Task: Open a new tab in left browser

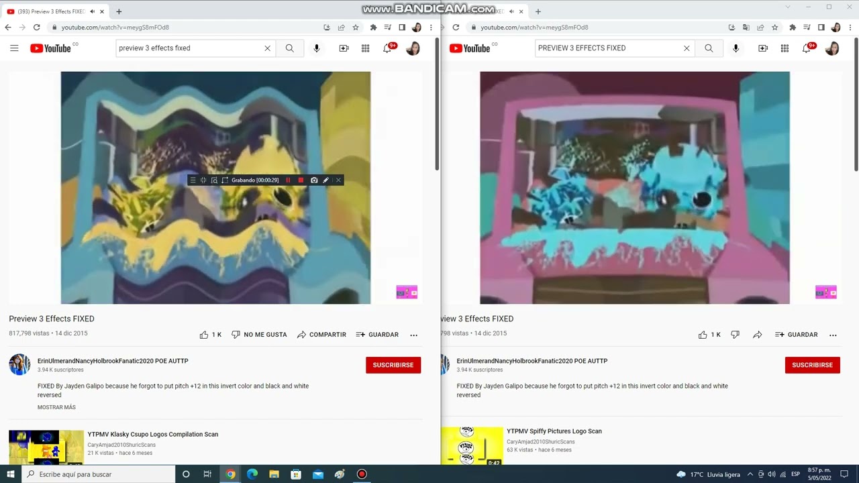Action: 119,11
